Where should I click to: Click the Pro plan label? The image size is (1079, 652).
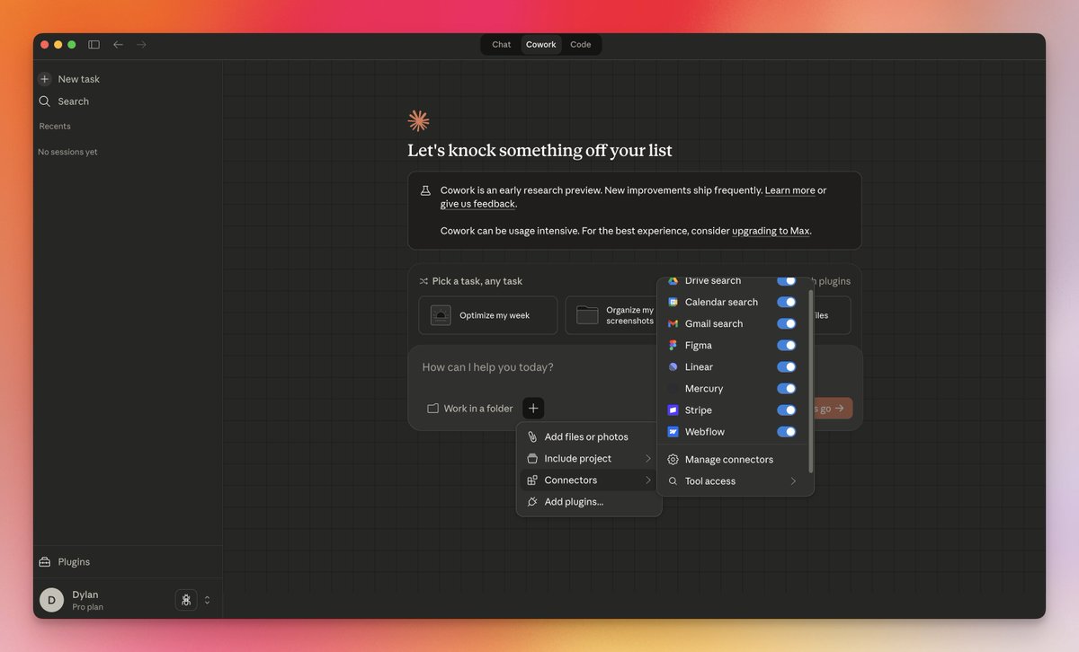[x=87, y=607]
